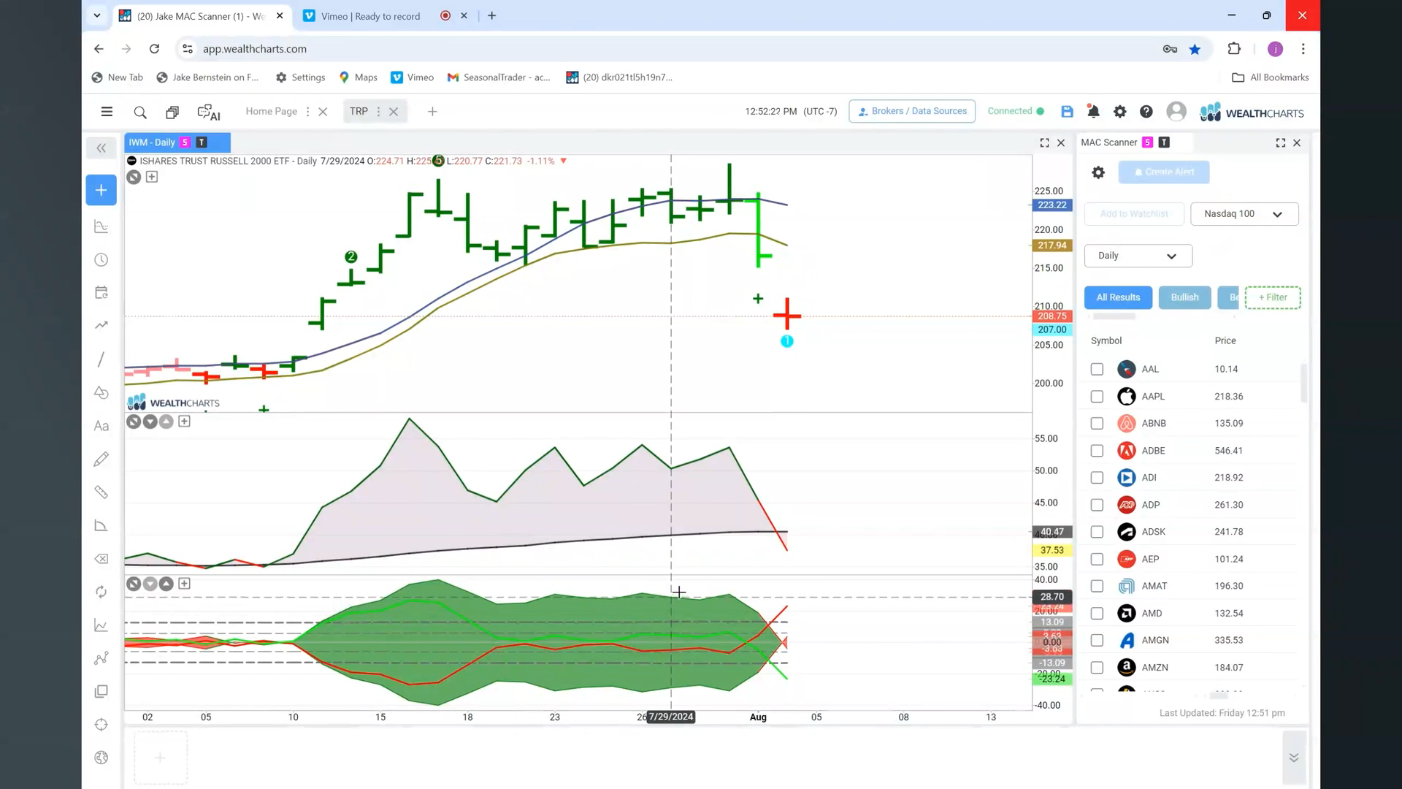Show Bullish results filter
The height and width of the screenshot is (789, 1402).
[x=1184, y=297]
